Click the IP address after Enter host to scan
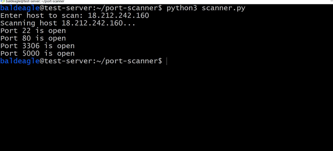This screenshot has height=151, width=333. [x=118, y=15]
